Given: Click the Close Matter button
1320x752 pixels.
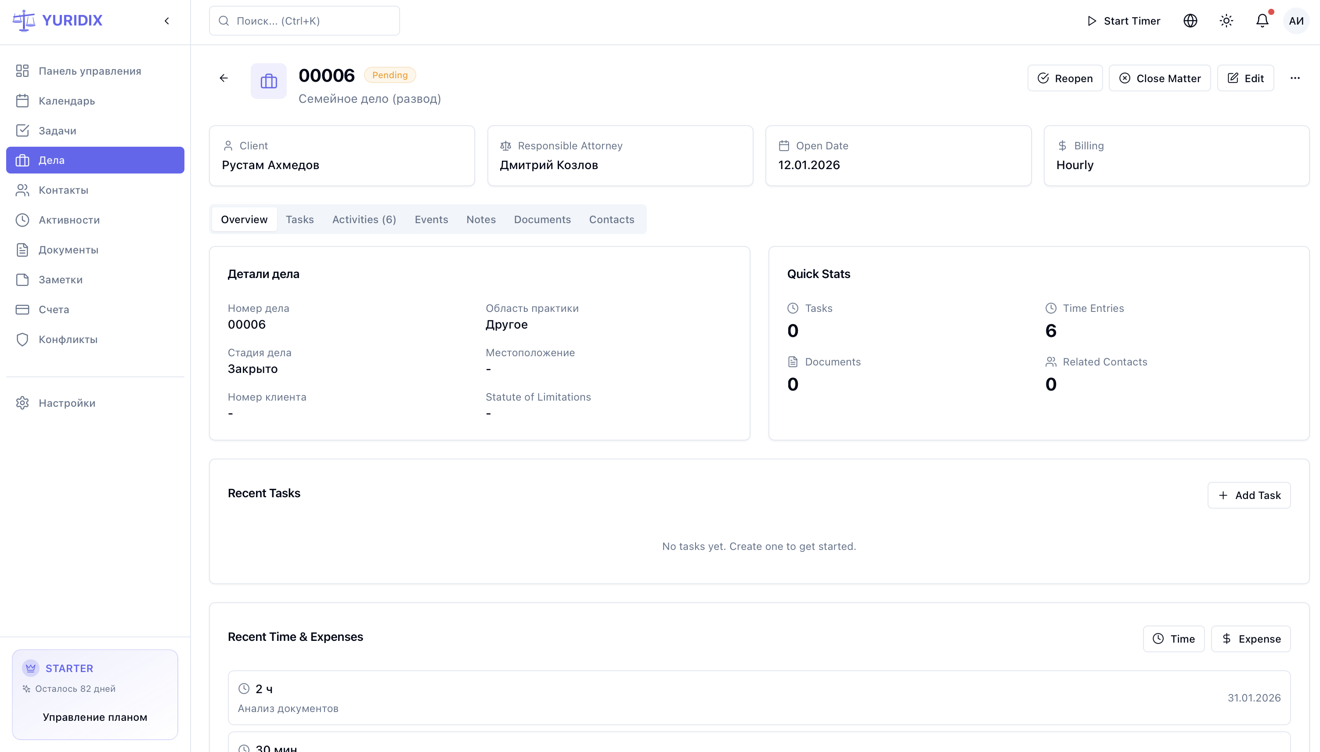Looking at the screenshot, I should tap(1159, 78).
